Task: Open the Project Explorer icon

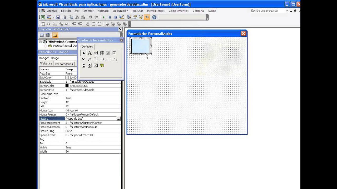Action: [x=129, y=17]
